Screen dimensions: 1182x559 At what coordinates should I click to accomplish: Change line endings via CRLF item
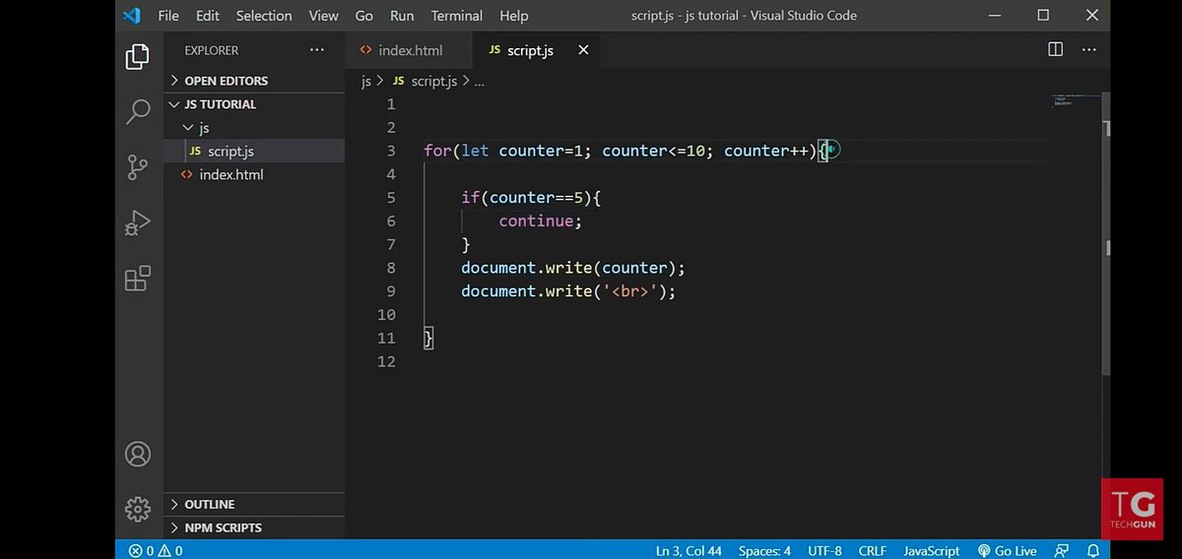(x=873, y=551)
